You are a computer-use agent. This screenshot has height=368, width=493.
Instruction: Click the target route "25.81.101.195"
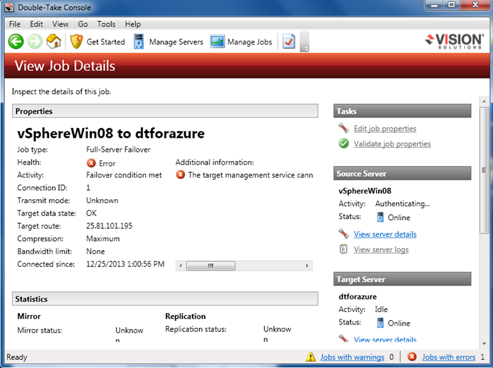(x=109, y=226)
